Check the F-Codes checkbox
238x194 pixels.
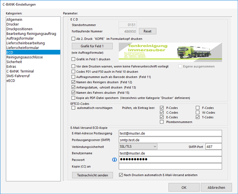point(198,107)
